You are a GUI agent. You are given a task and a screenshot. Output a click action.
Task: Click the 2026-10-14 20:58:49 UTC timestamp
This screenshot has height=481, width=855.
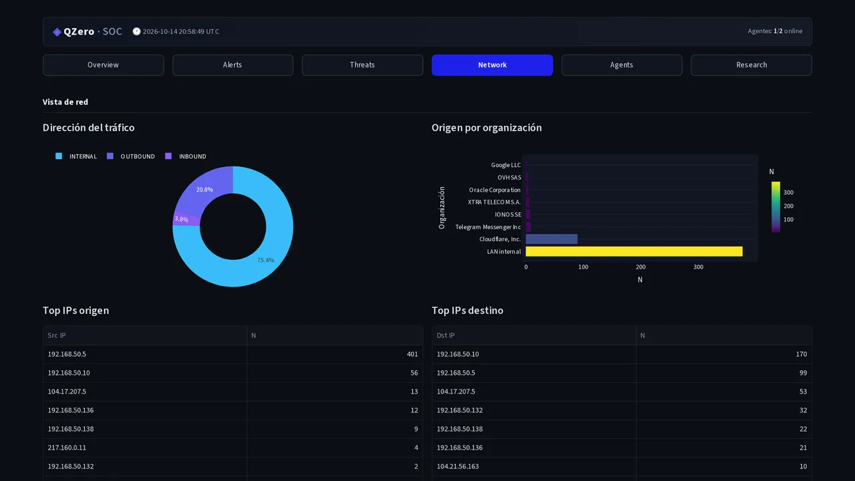pyautogui.click(x=181, y=31)
